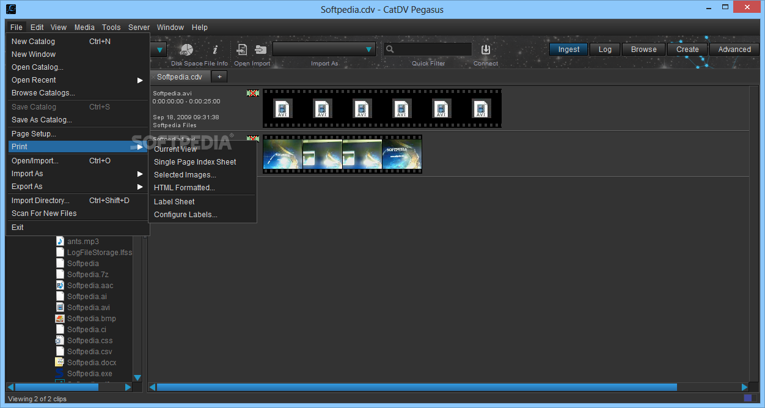Screen dimensions: 765x408
Task: Open the View menu
Action: [x=59, y=28]
